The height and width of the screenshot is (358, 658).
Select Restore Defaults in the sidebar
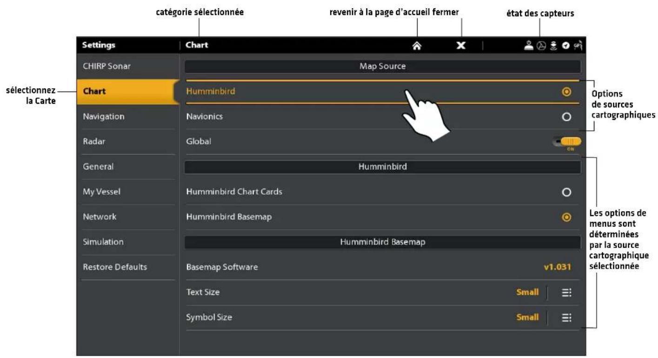click(128, 267)
